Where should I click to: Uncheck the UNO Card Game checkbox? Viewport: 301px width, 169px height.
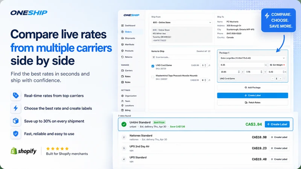click(153, 66)
